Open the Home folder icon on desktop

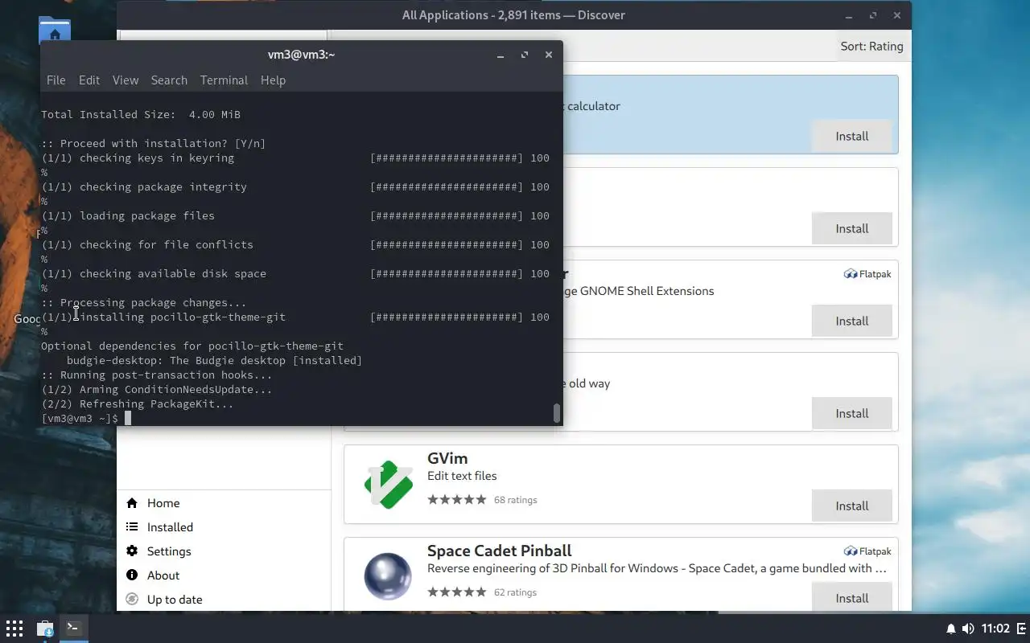click(55, 29)
